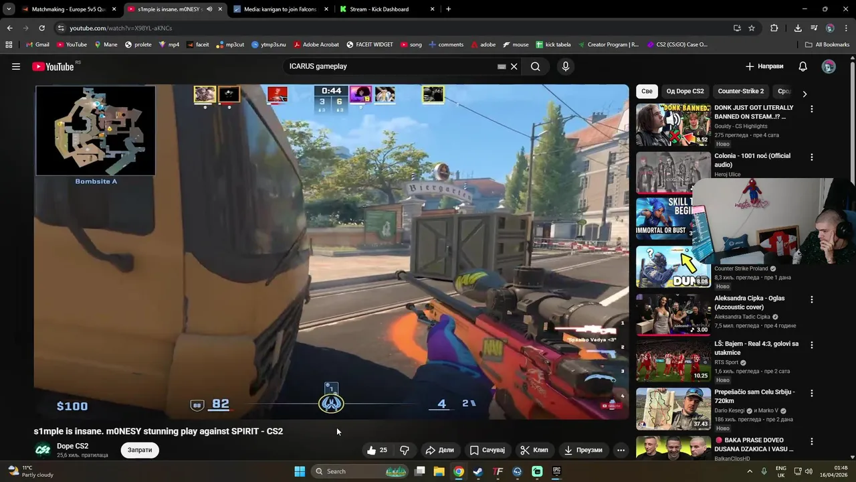Viewport: 856px width, 482px height.
Task: Open Chrome apps grid in bookmarks bar
Action: pos(9,45)
